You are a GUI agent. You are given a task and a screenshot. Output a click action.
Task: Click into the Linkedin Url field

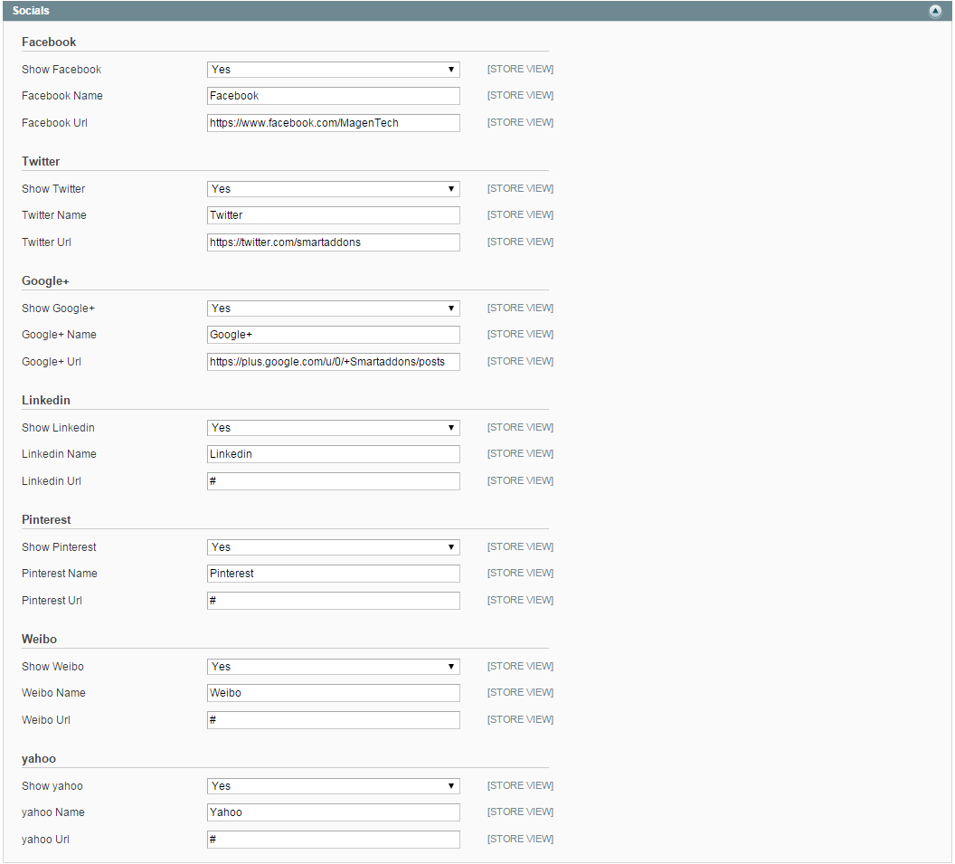(x=333, y=480)
